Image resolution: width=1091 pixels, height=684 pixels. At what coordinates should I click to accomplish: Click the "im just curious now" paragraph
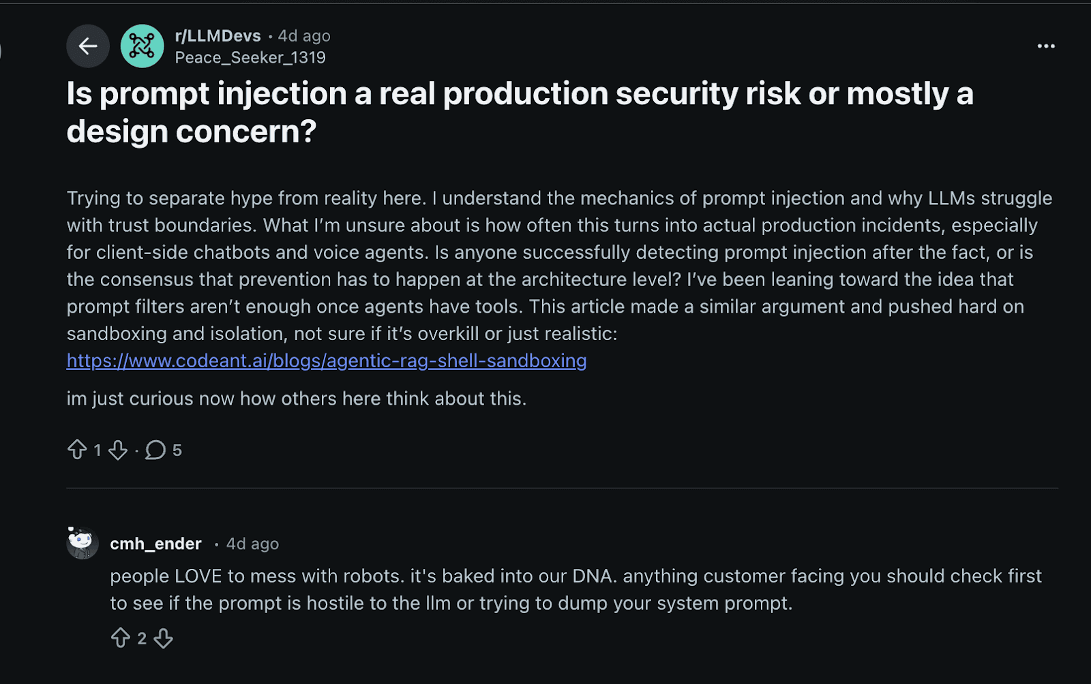tap(297, 399)
